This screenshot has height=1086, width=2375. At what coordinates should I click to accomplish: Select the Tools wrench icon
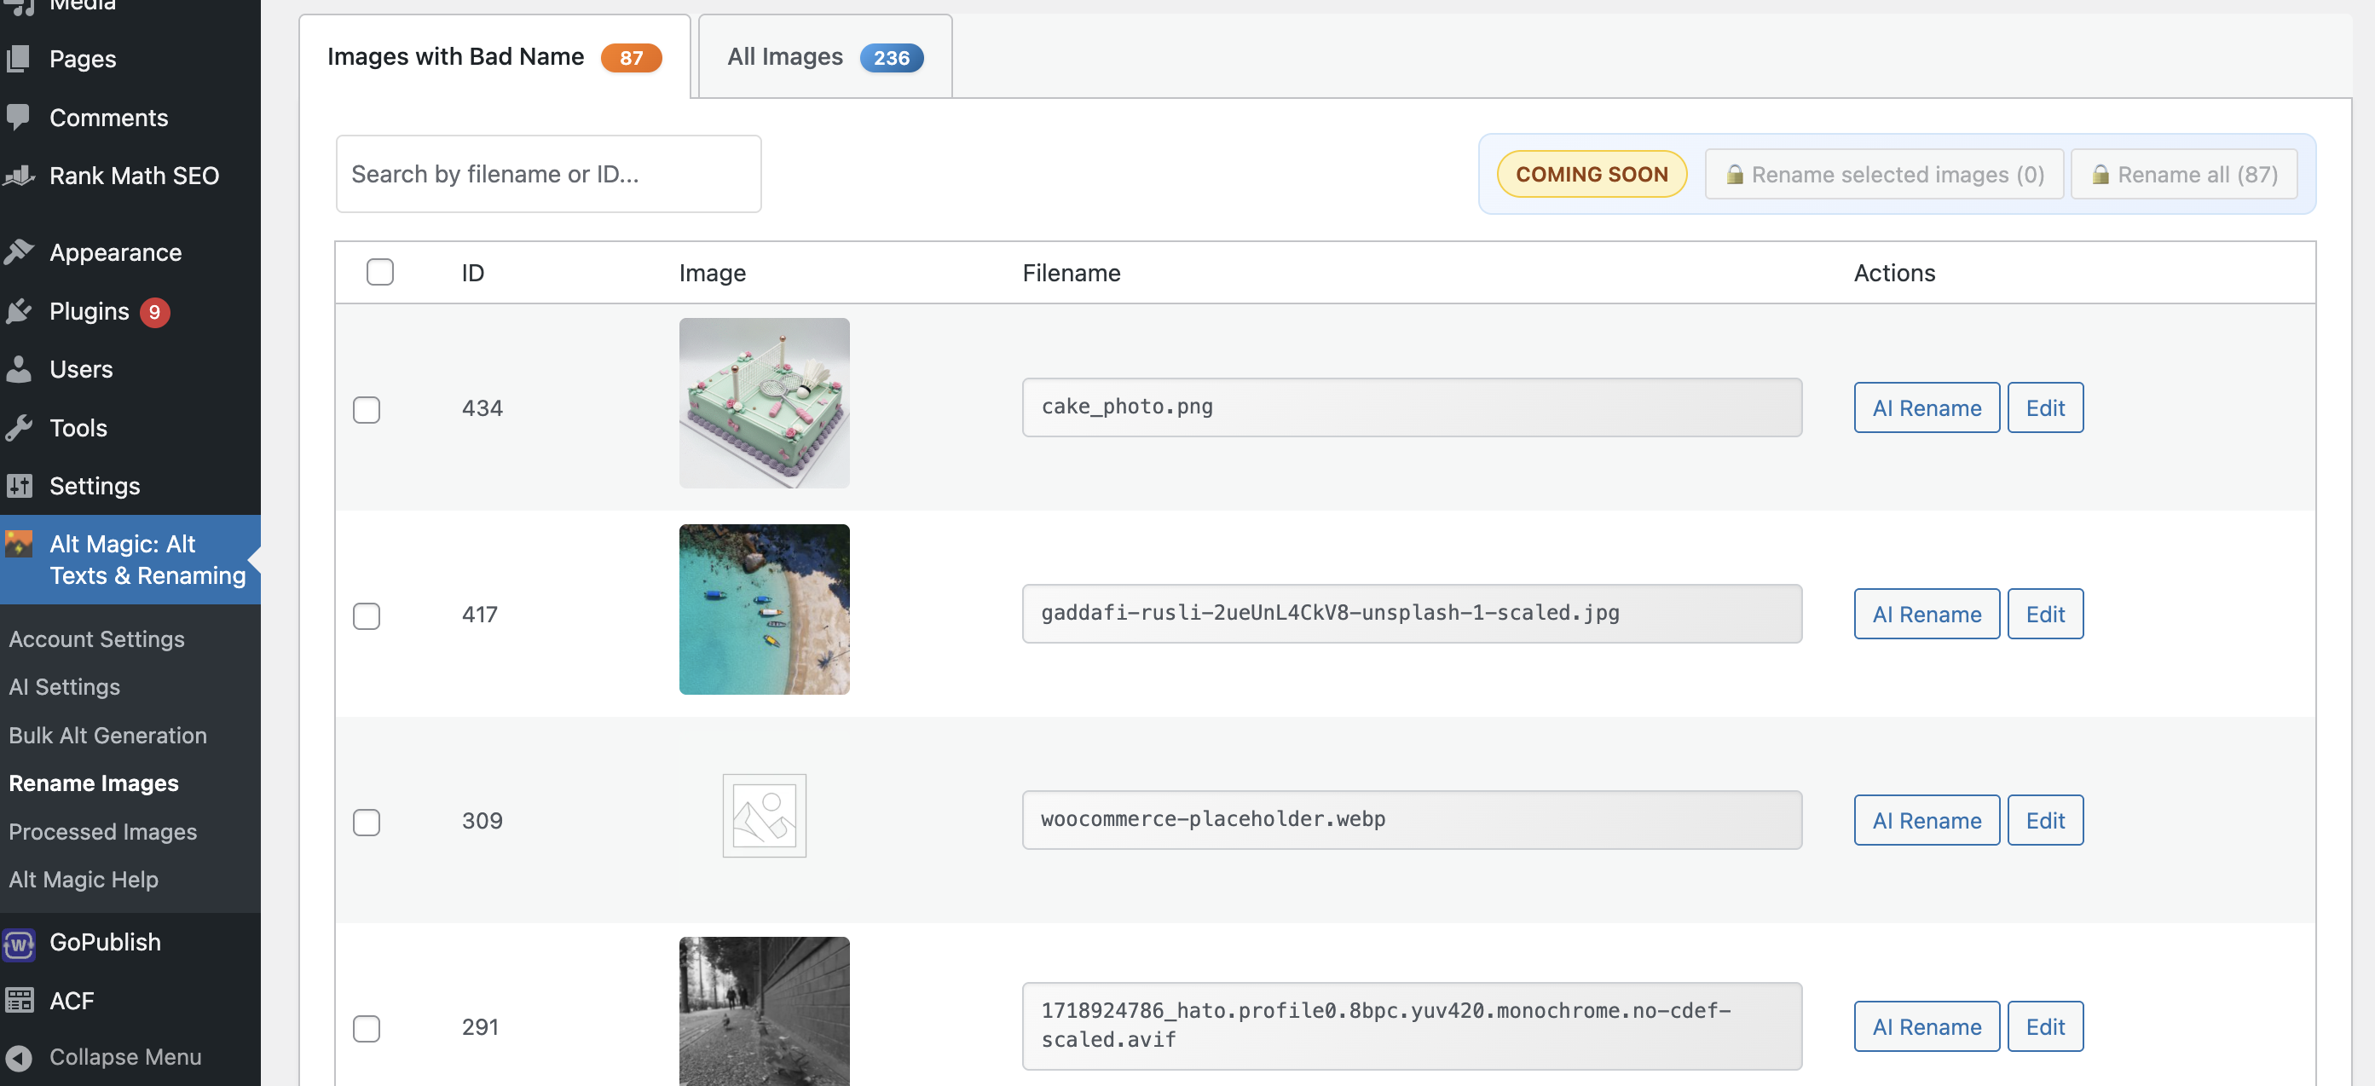click(x=20, y=427)
